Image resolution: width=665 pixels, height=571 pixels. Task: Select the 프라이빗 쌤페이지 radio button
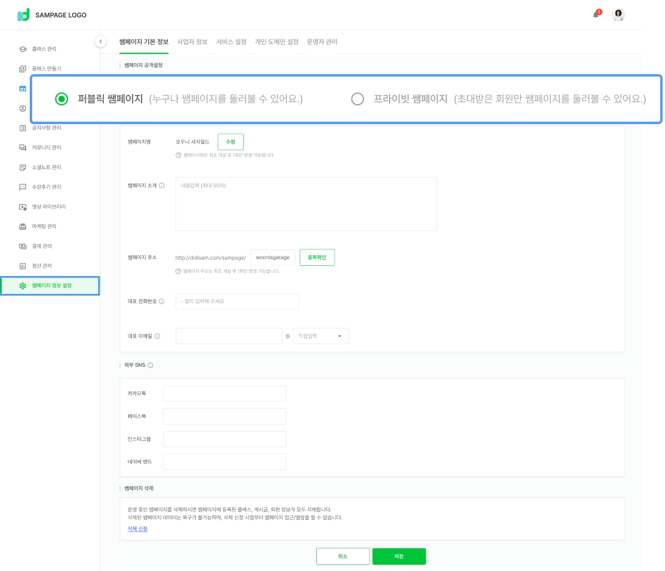click(x=357, y=99)
